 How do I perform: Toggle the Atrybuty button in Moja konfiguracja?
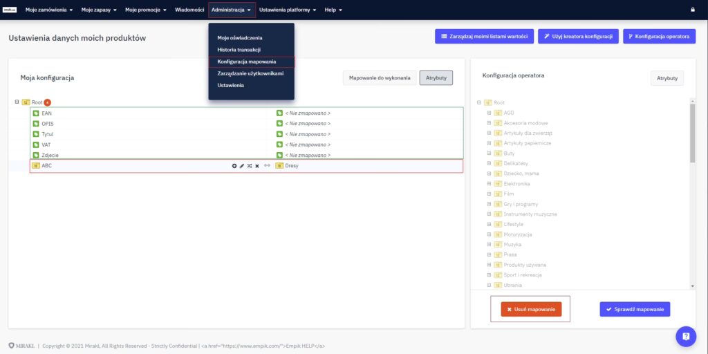(x=436, y=78)
